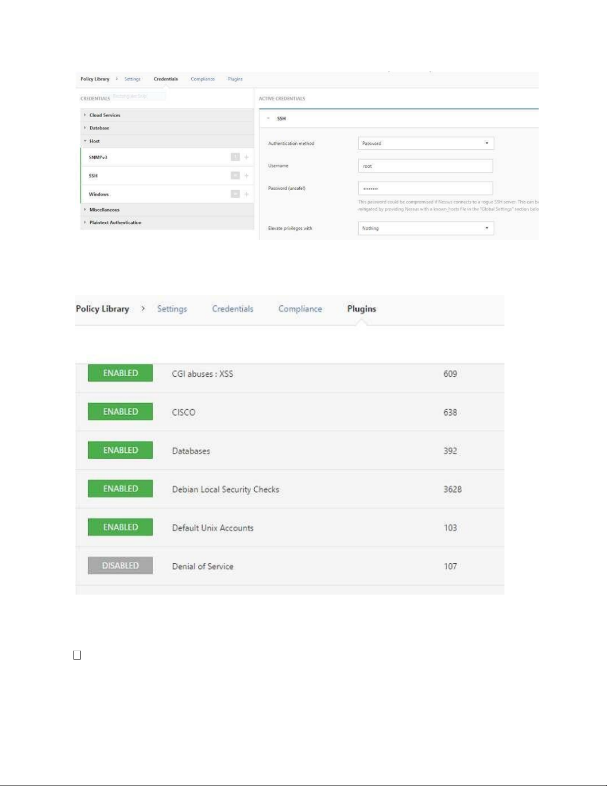Screen dimensions: 607x786
Task: Disable Debian Local Security Checks family
Action: (x=120, y=488)
